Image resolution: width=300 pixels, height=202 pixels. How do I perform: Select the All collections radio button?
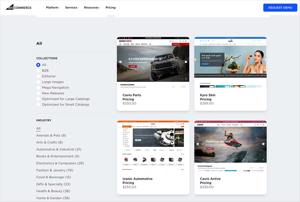click(38, 65)
